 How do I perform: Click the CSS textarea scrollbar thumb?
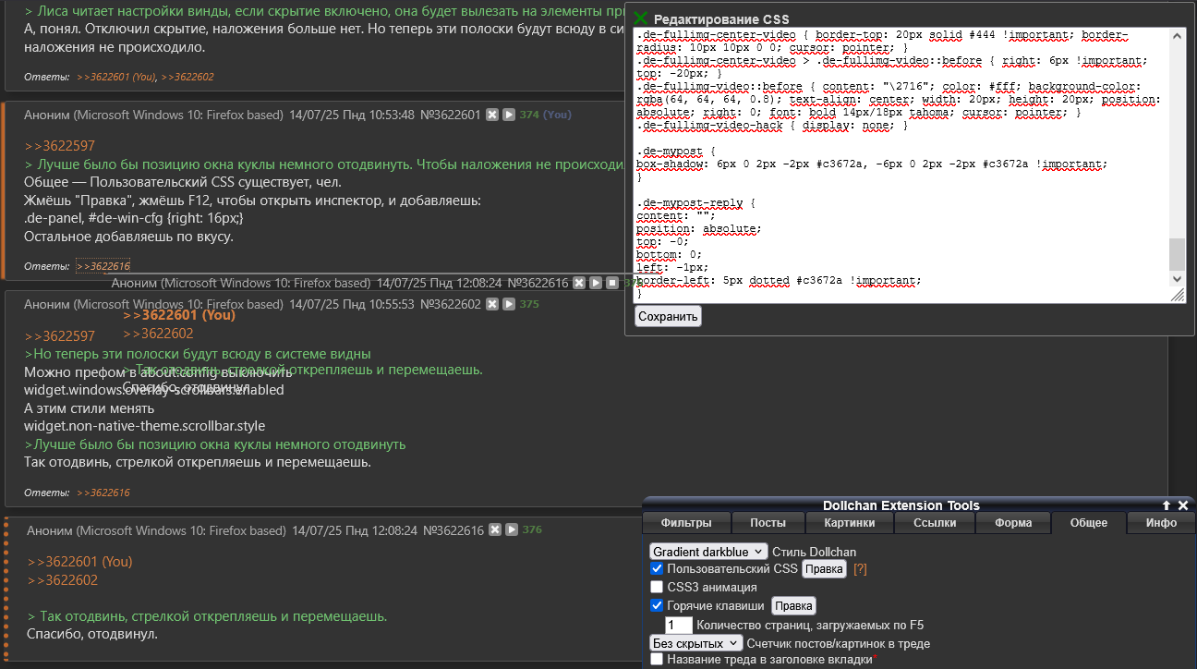1177,253
